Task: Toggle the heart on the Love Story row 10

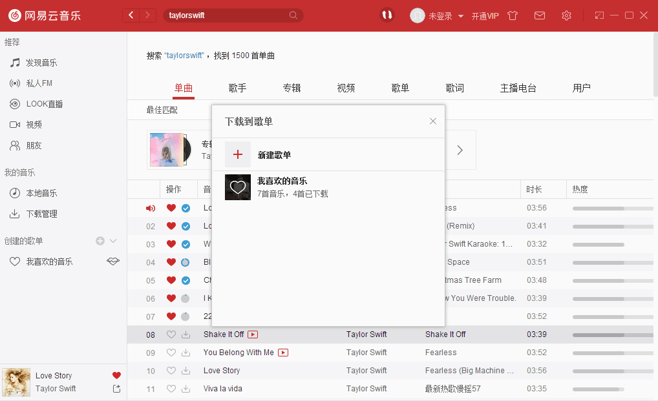Action: pos(171,371)
